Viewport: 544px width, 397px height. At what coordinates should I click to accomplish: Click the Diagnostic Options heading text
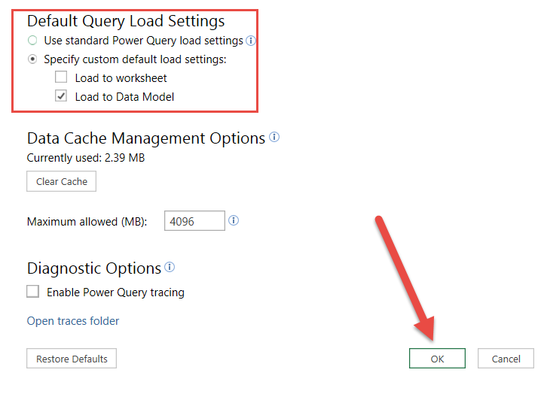94,268
